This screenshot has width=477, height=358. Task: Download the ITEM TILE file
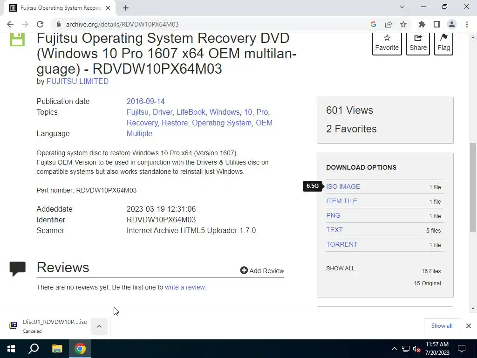pos(341,201)
